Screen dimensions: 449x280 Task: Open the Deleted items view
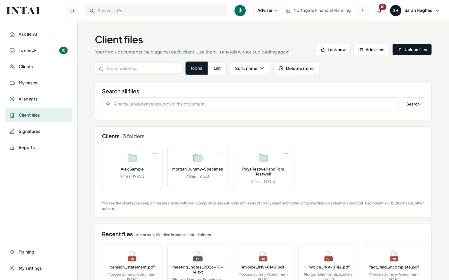coord(296,68)
